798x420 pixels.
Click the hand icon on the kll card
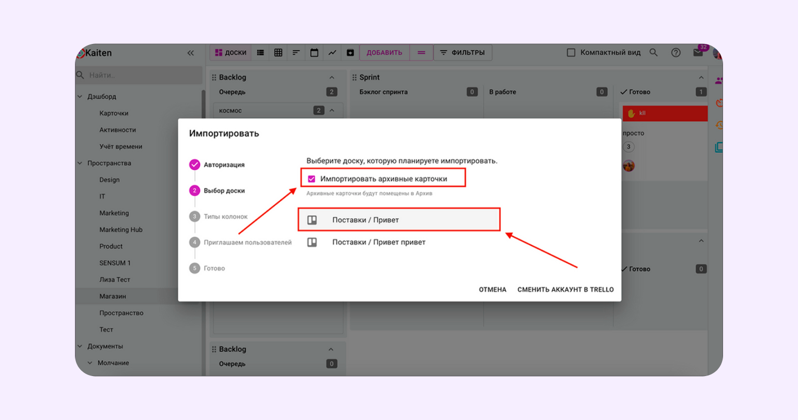click(631, 113)
